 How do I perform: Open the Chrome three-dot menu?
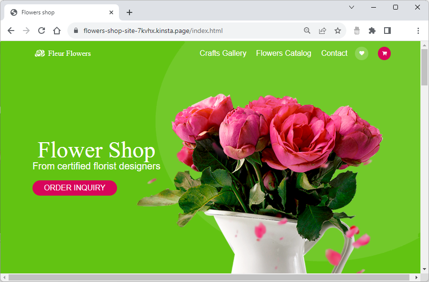(418, 30)
